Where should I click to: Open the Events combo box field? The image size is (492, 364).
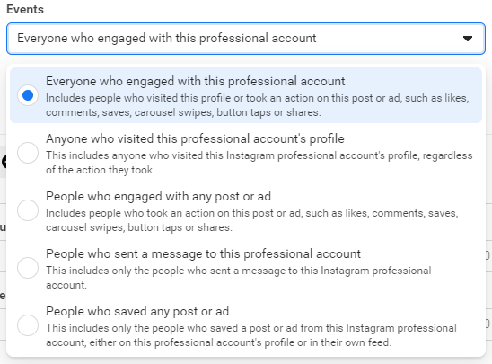click(246, 39)
